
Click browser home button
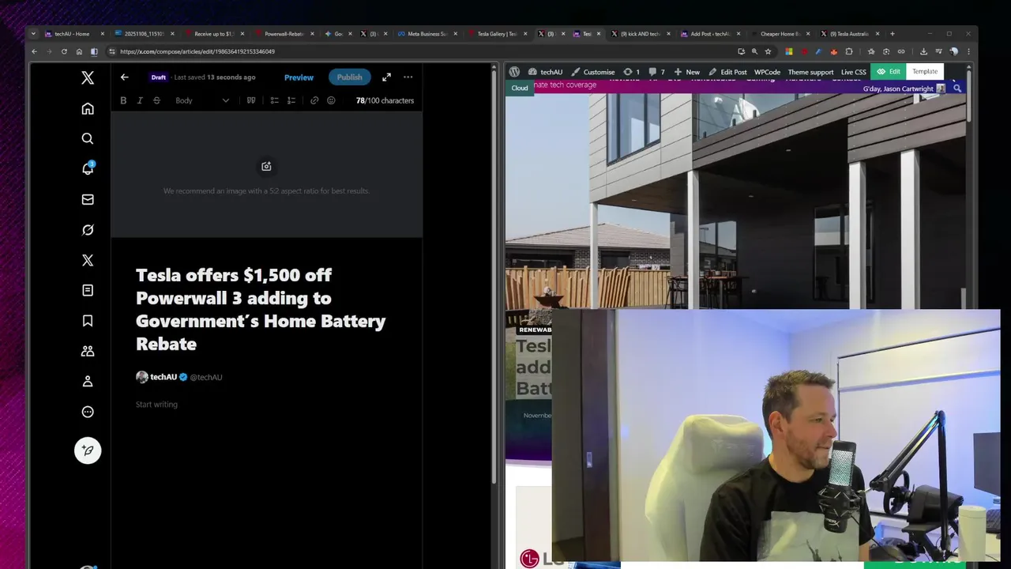79,51
